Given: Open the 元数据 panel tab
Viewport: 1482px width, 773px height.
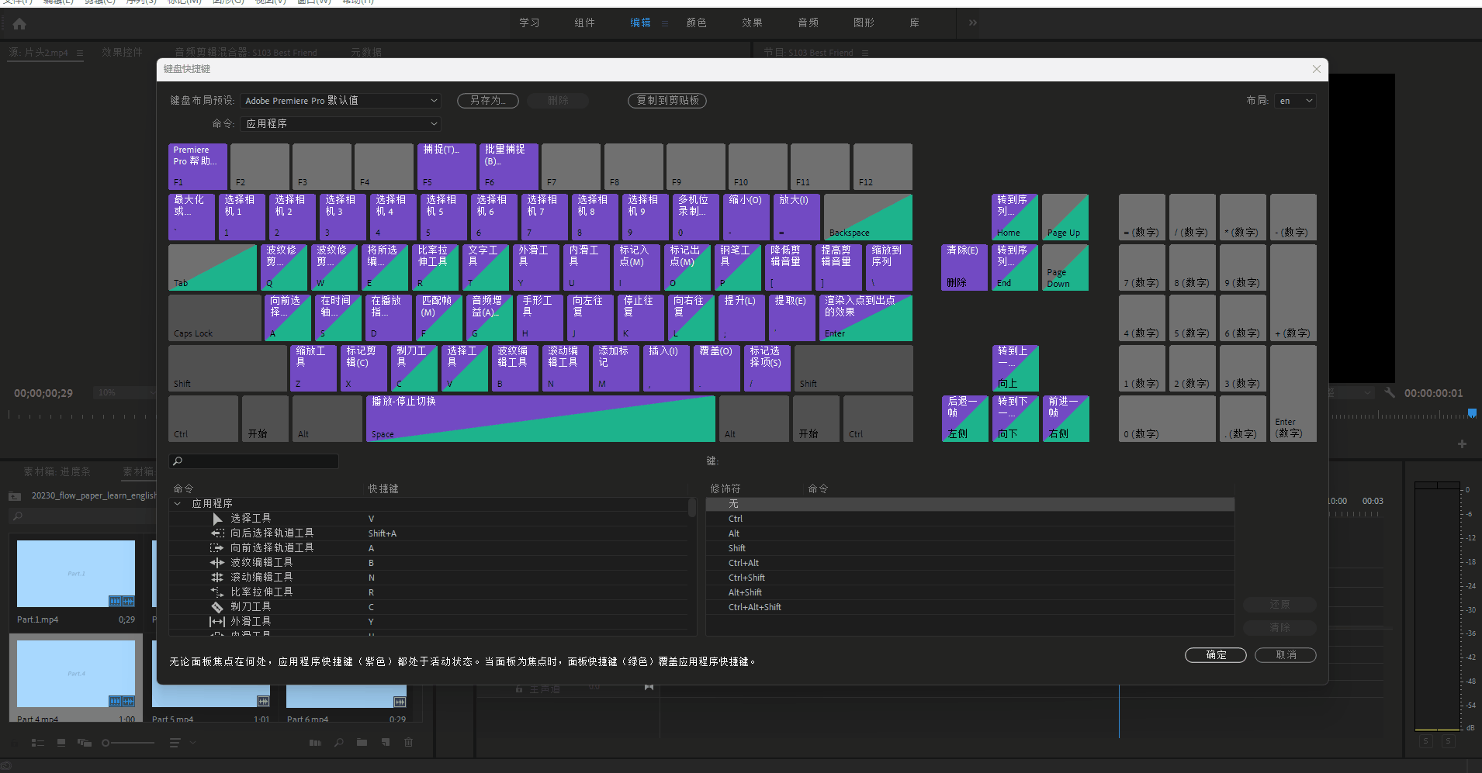Looking at the screenshot, I should tap(366, 53).
